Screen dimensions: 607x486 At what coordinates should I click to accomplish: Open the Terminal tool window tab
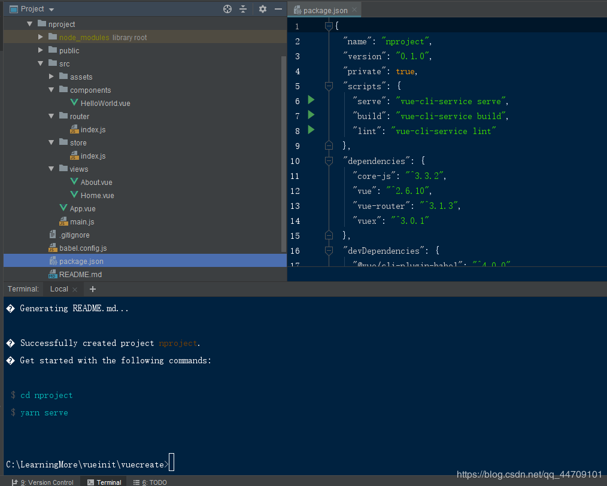(x=104, y=482)
